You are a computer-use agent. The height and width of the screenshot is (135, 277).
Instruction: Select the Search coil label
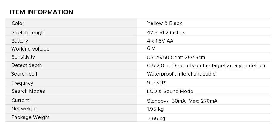point(24,74)
